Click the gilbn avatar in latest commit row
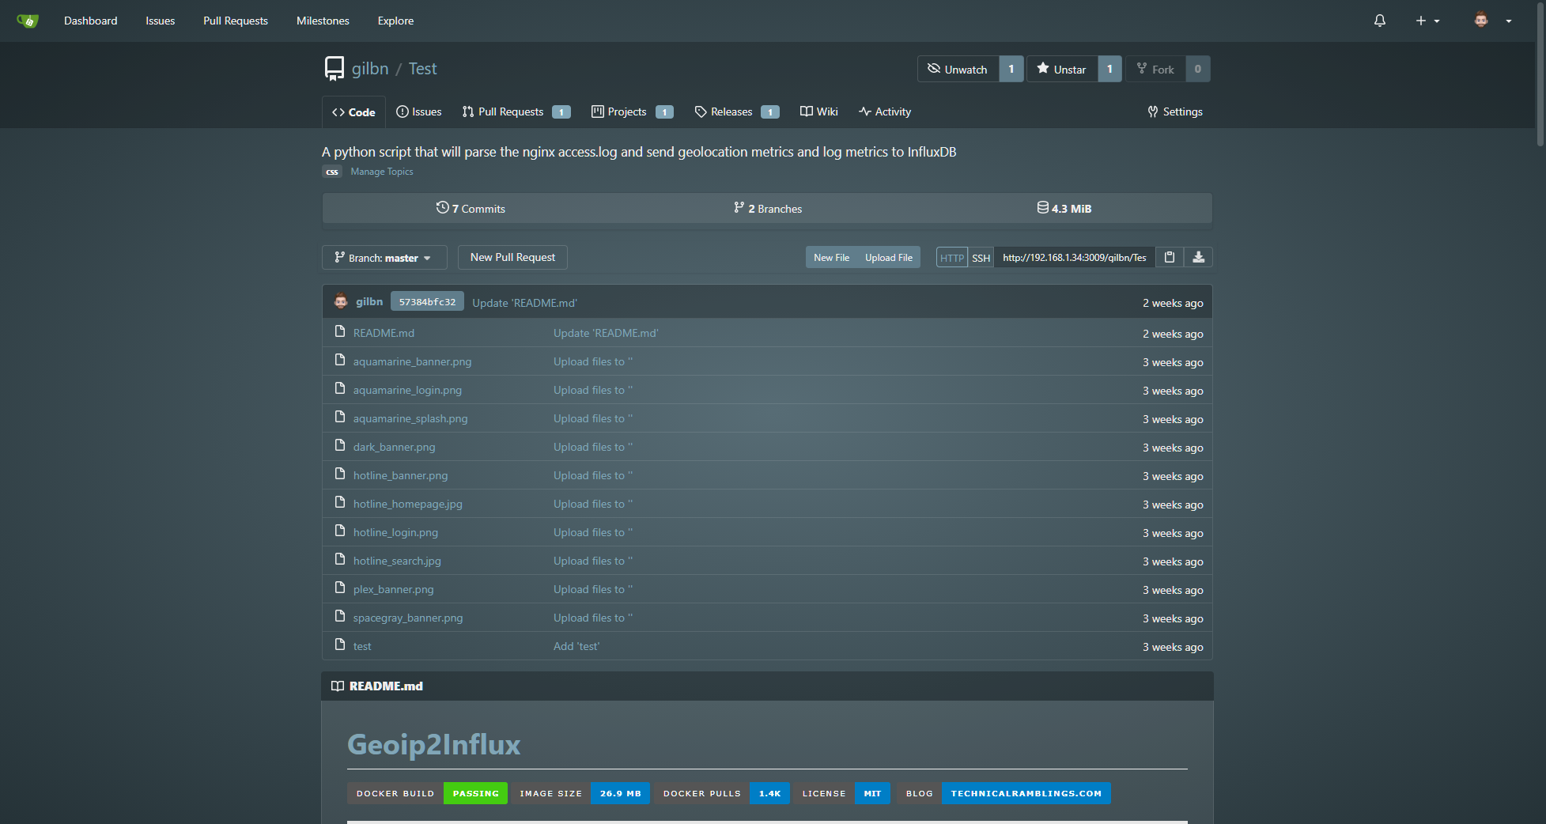The image size is (1546, 824). pyautogui.click(x=341, y=301)
